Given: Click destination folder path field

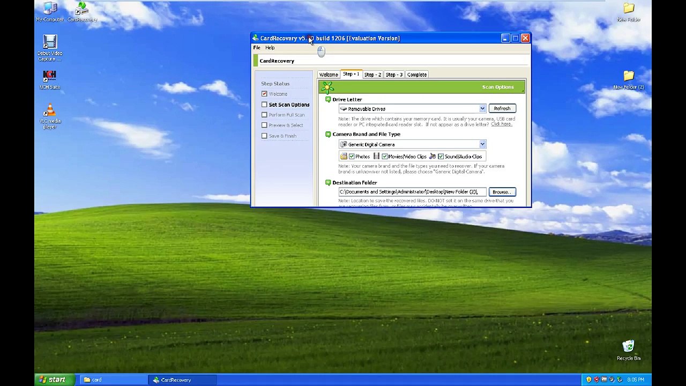Looking at the screenshot, I should (x=412, y=192).
